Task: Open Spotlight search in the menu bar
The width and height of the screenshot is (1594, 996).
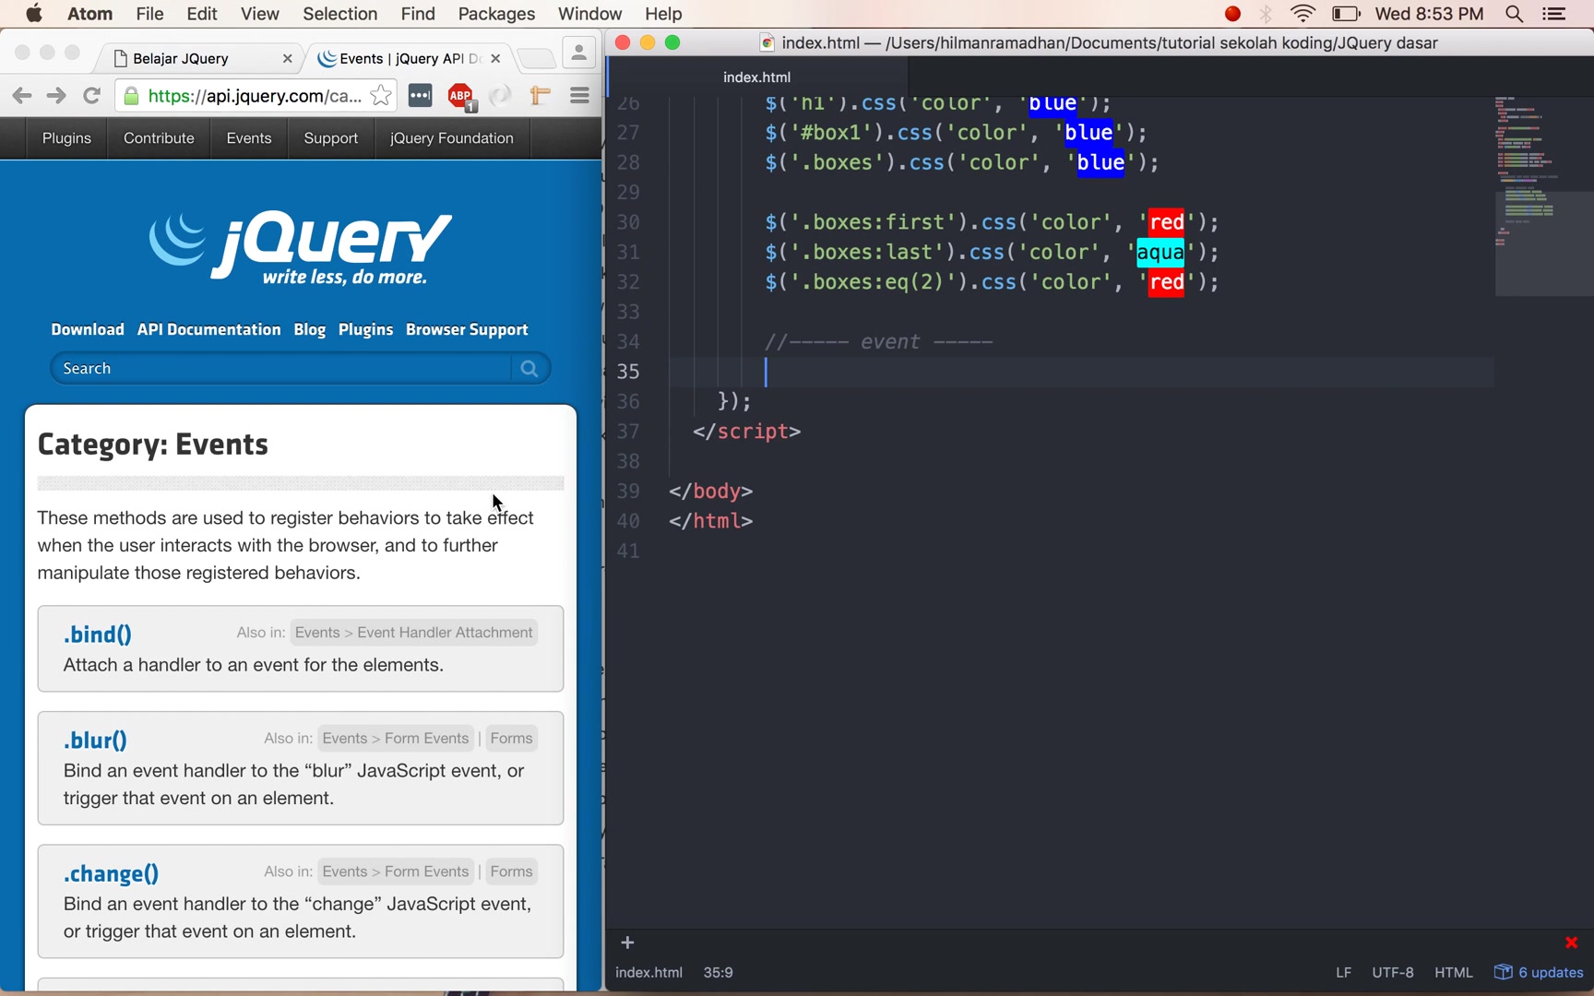Action: pyautogui.click(x=1514, y=14)
